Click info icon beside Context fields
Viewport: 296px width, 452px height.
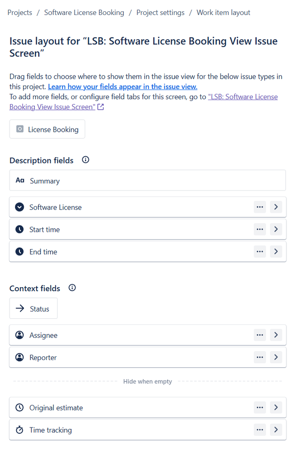72,288
